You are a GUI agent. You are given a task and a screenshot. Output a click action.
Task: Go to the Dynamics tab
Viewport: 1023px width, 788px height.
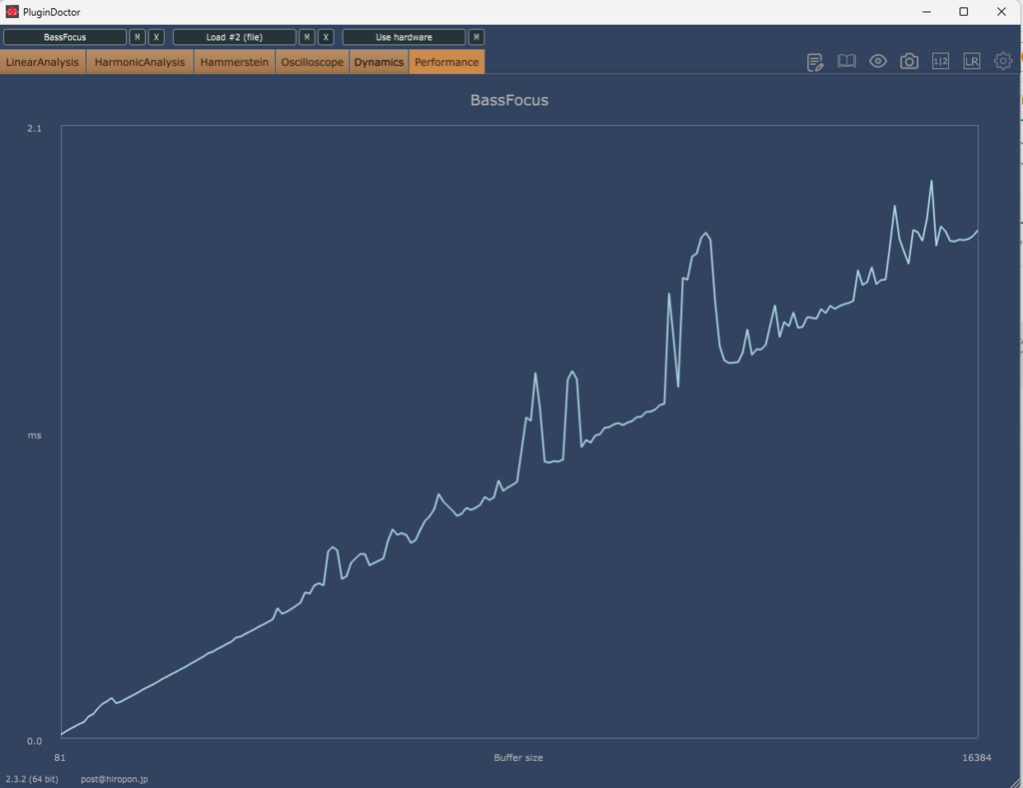coord(379,62)
